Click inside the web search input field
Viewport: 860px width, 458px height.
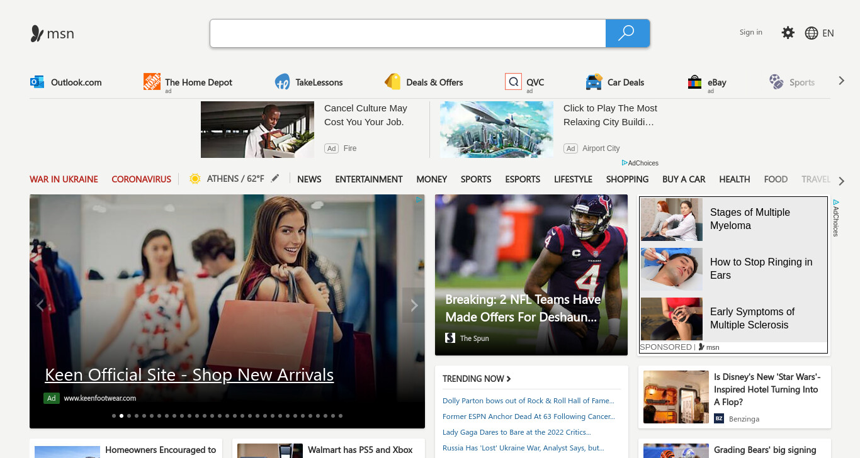[x=408, y=33]
